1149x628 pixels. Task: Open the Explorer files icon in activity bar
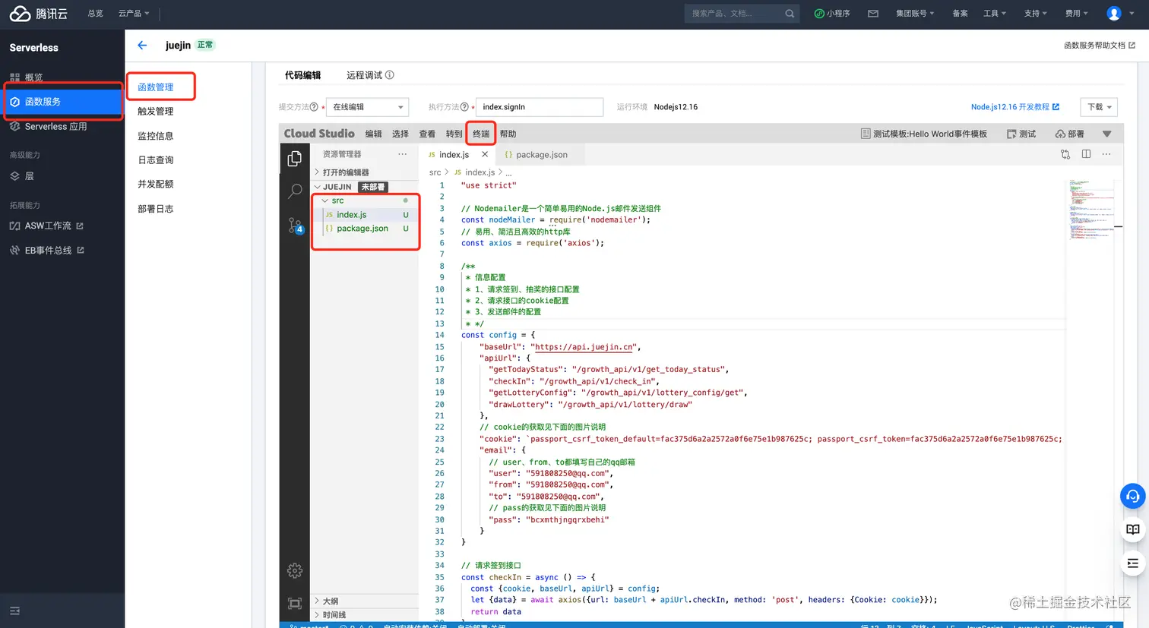(x=295, y=158)
